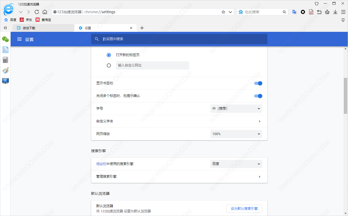Open a new tab with plus button
Screen dimensions: 348x216
142,28
